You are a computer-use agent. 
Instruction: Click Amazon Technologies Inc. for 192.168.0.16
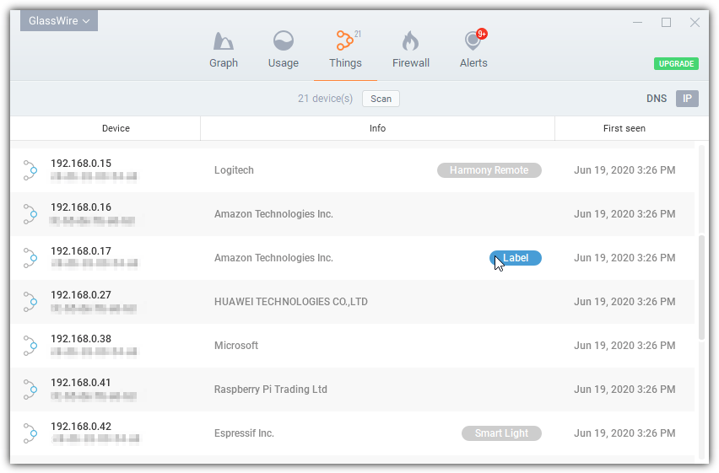pyautogui.click(x=273, y=214)
